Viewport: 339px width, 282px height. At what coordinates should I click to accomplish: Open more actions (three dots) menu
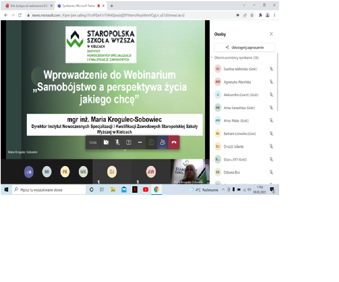click(x=140, y=142)
